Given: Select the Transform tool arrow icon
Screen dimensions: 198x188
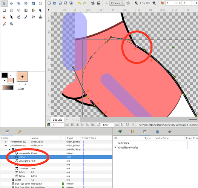Looking at the screenshot, I should pos(4,3).
